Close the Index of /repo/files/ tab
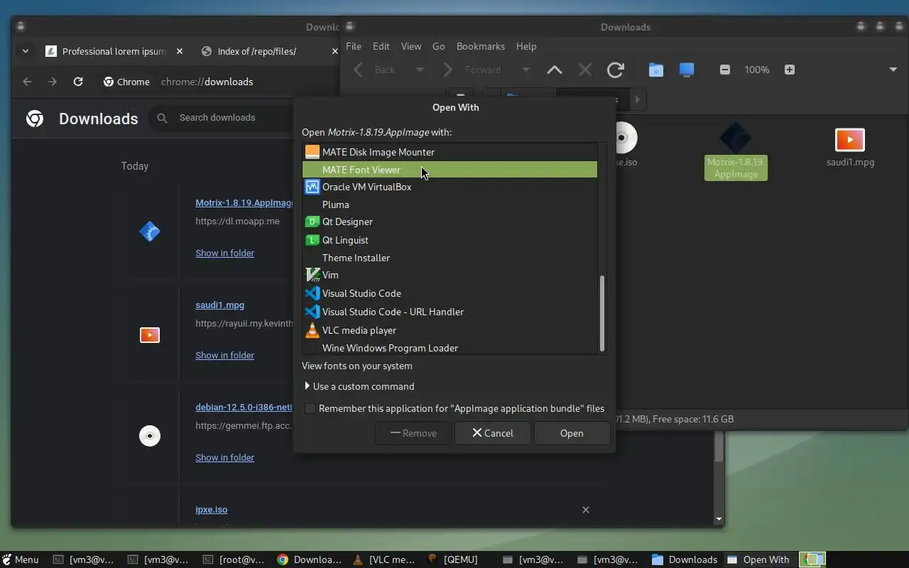This screenshot has width=909, height=568. pos(335,51)
